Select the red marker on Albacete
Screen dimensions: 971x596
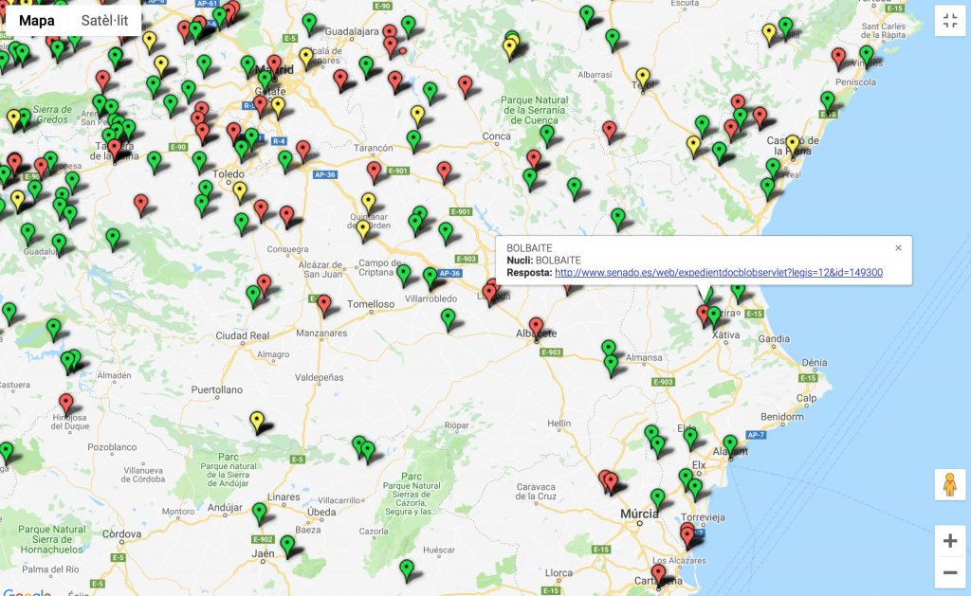tap(536, 325)
